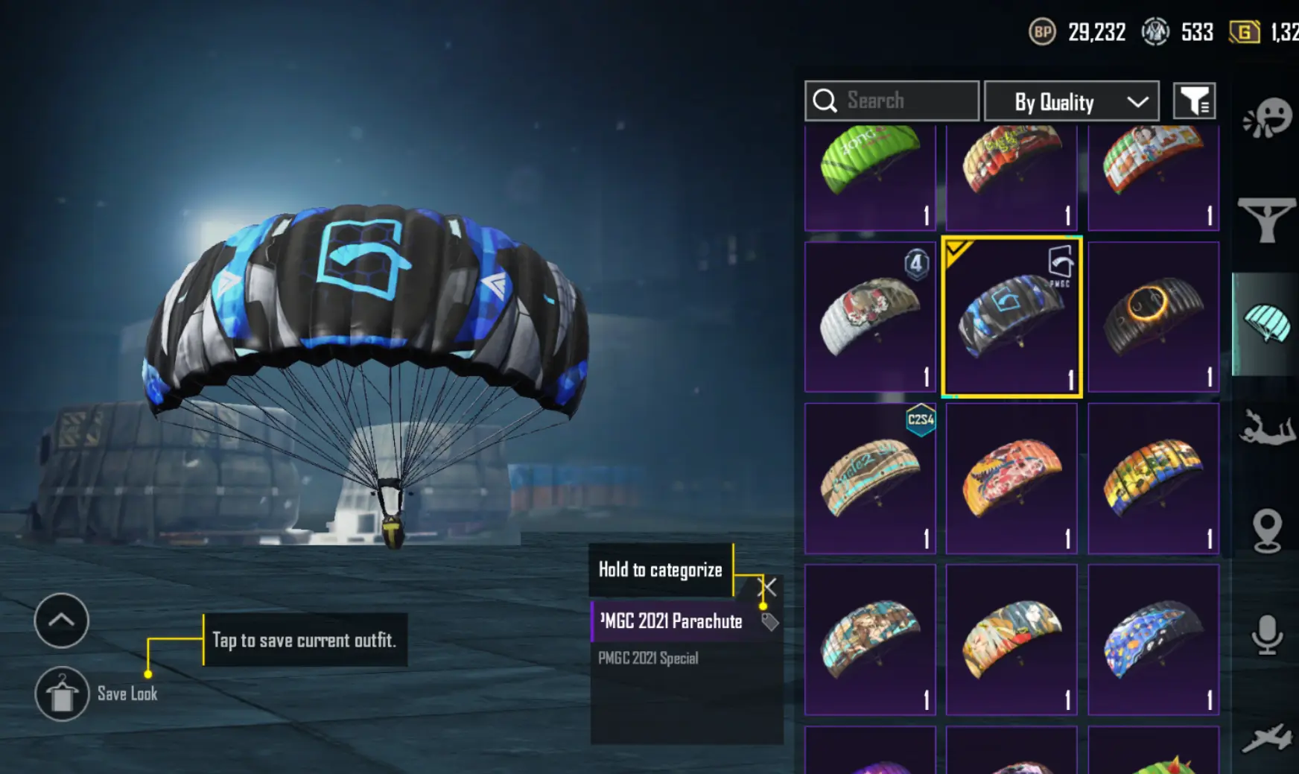
Task: Select the outfit hanger category icon
Action: (x=1266, y=221)
